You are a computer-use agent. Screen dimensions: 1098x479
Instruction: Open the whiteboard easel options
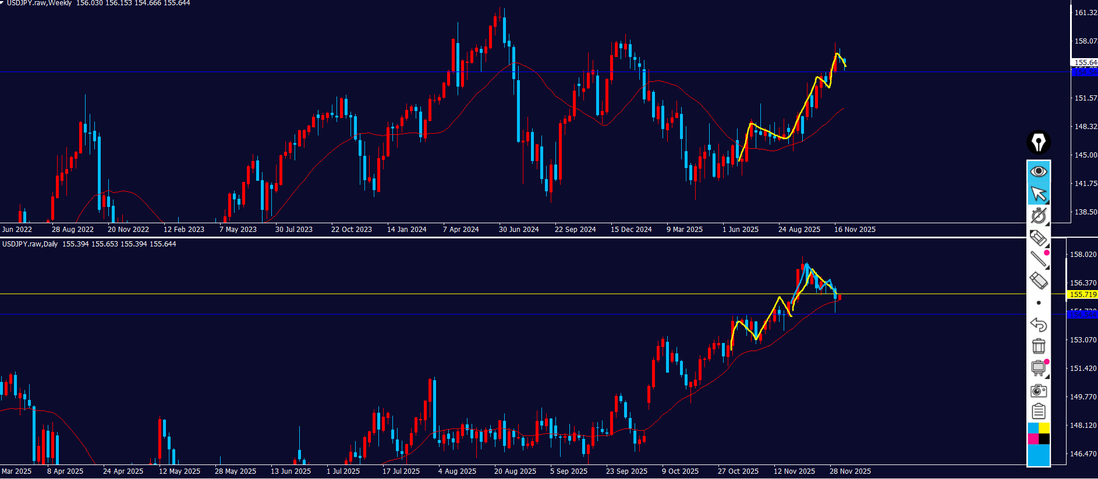(x=1038, y=368)
